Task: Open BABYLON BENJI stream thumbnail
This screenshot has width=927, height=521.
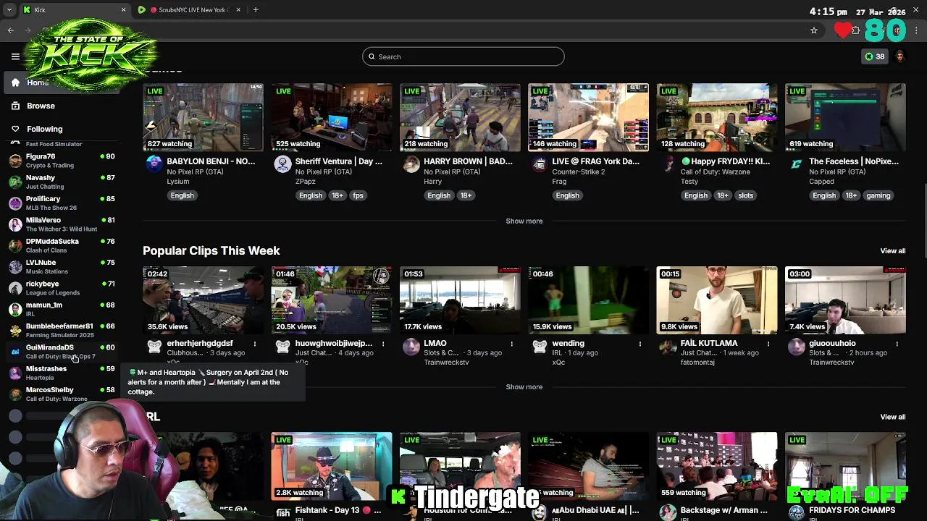Action: [x=203, y=117]
